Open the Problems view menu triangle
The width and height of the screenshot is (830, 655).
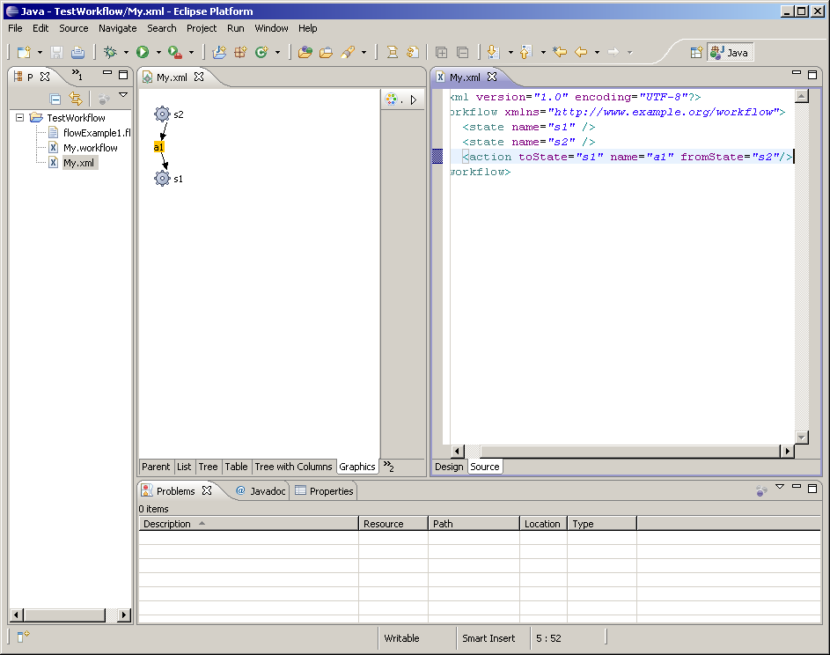pos(779,488)
